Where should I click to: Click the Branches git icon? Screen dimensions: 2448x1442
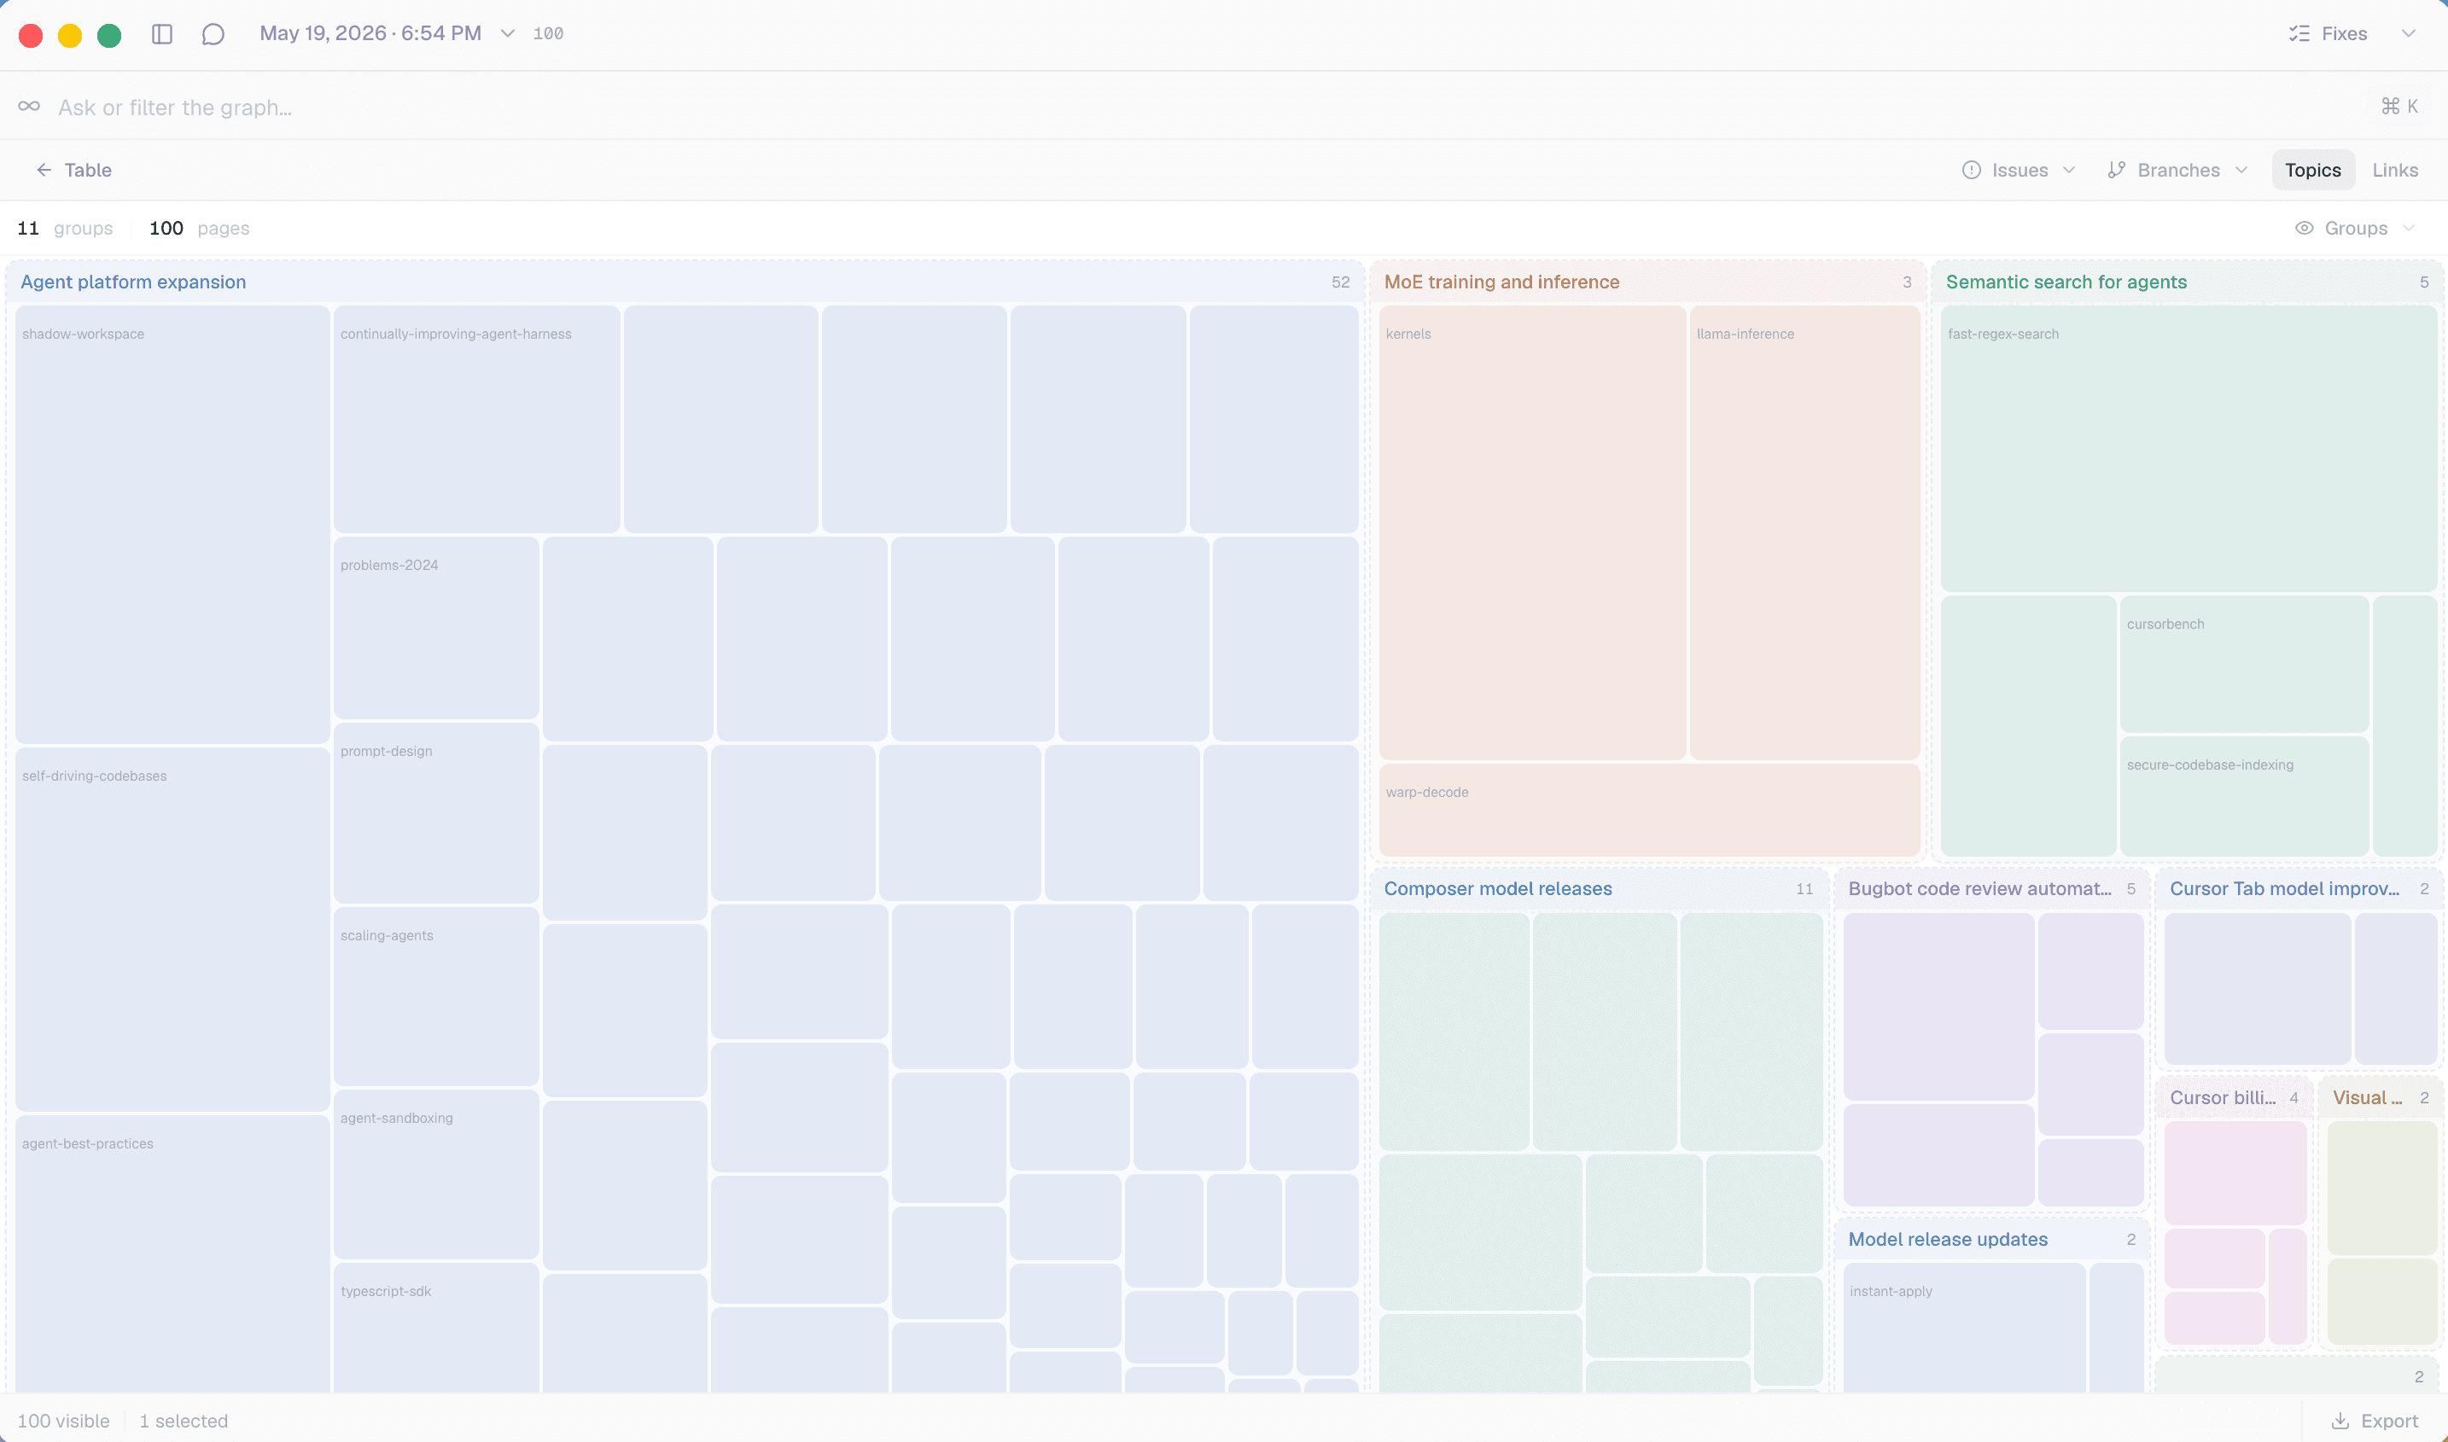(x=2116, y=170)
